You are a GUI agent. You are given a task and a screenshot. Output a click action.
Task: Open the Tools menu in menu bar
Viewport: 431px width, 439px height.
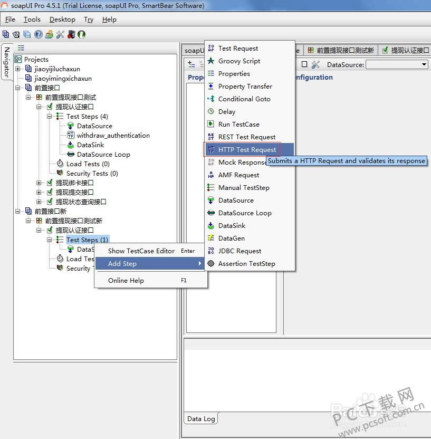tap(32, 20)
